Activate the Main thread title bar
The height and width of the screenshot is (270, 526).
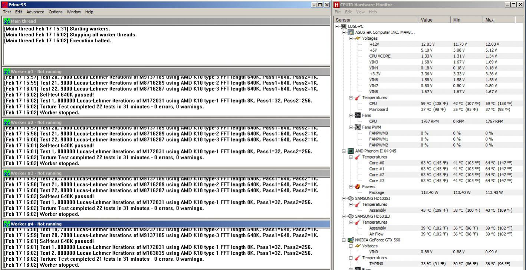click(x=166, y=21)
